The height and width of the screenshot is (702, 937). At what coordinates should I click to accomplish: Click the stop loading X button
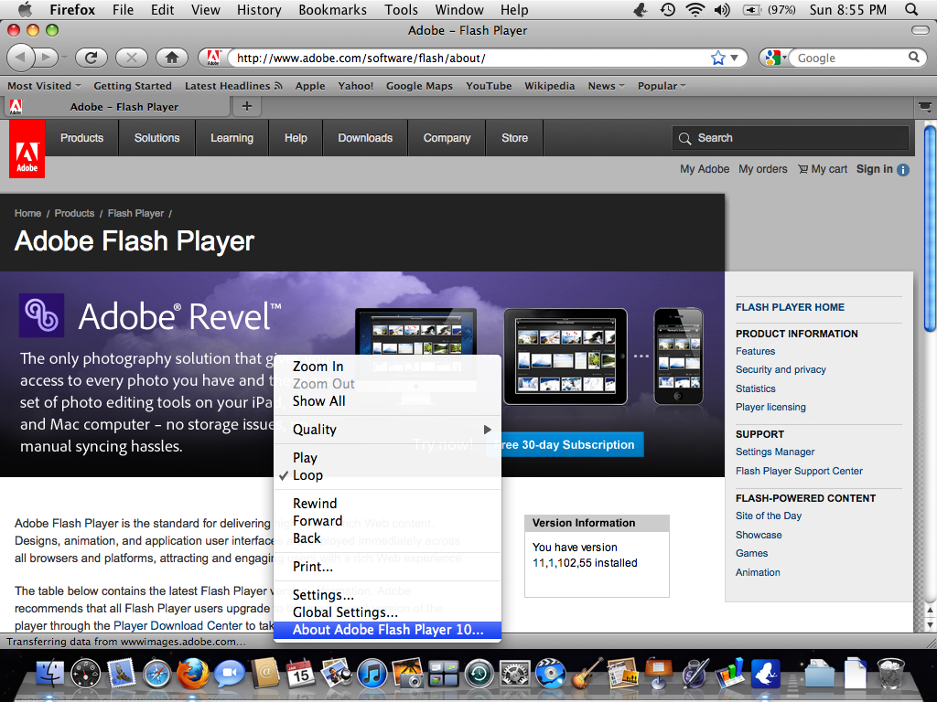[x=132, y=58]
